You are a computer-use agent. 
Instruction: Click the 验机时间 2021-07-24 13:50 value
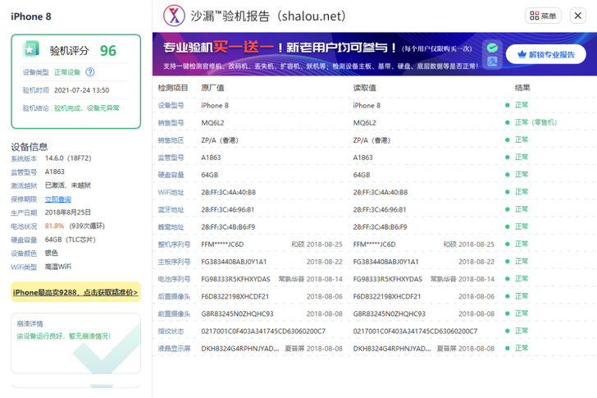click(81, 90)
